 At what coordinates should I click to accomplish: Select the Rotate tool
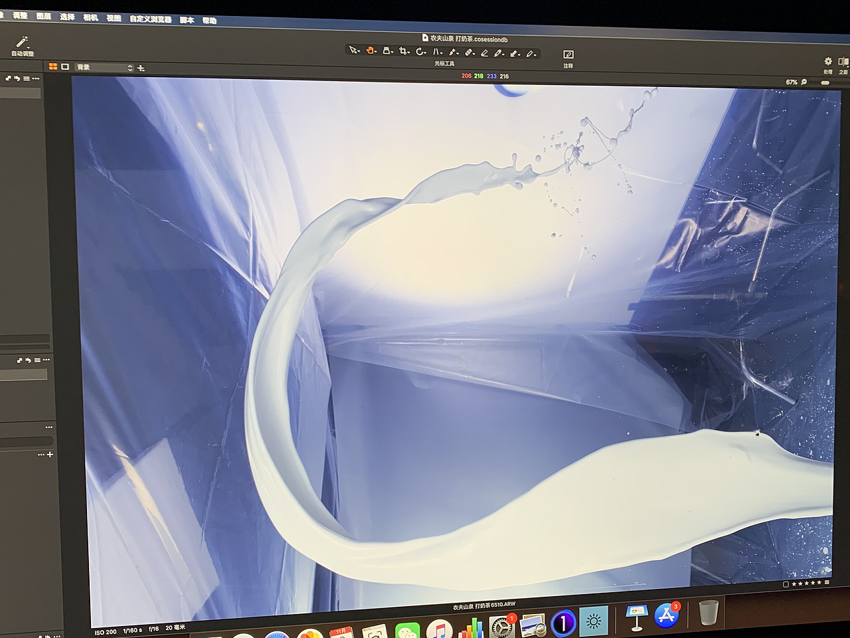click(420, 51)
